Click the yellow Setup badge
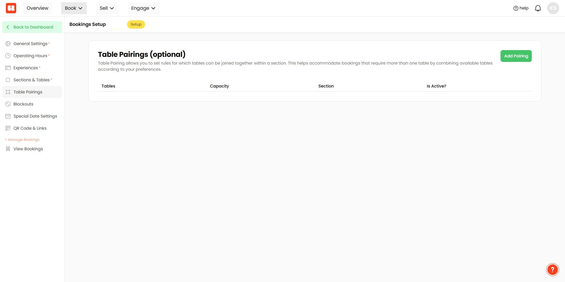The image size is (565, 282). (136, 24)
